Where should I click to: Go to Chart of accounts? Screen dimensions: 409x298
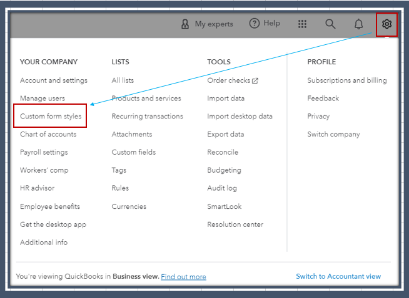pyautogui.click(x=48, y=134)
